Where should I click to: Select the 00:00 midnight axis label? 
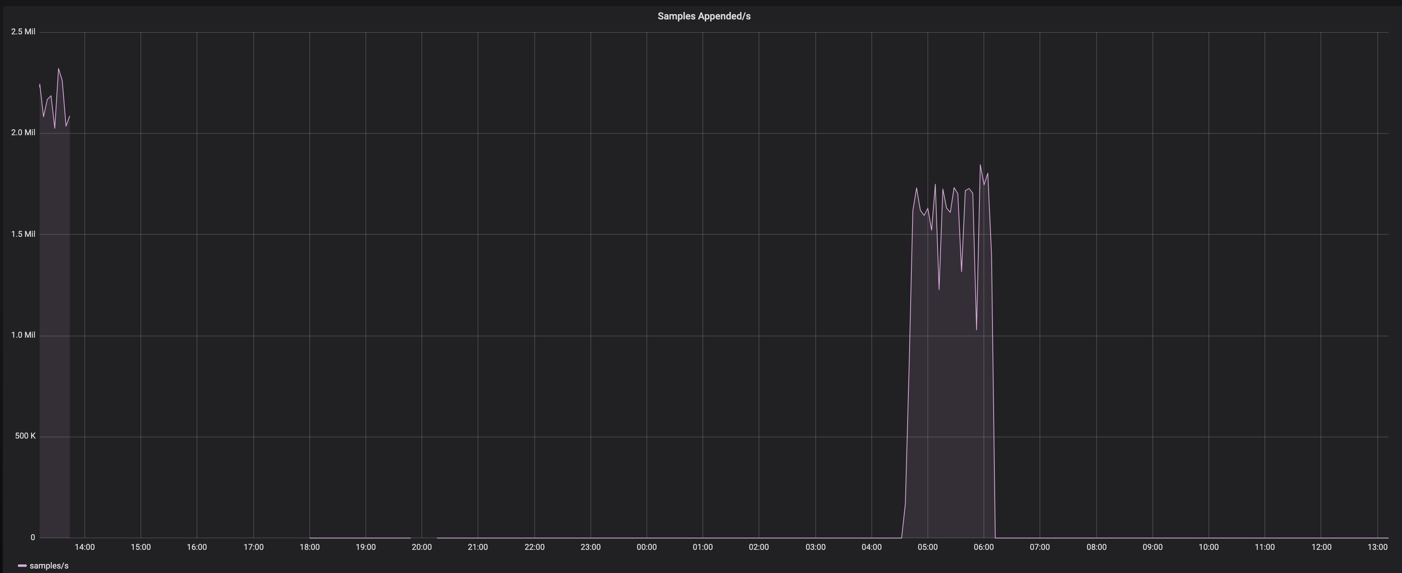click(x=647, y=548)
